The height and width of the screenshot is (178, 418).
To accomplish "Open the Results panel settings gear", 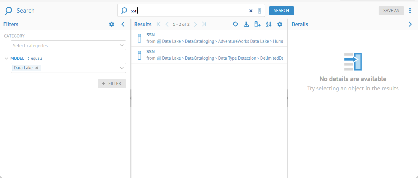I will click(280, 25).
